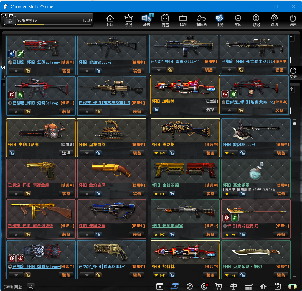Open the compass icon in bottom bar
302x291 pixels.
click(x=189, y=286)
